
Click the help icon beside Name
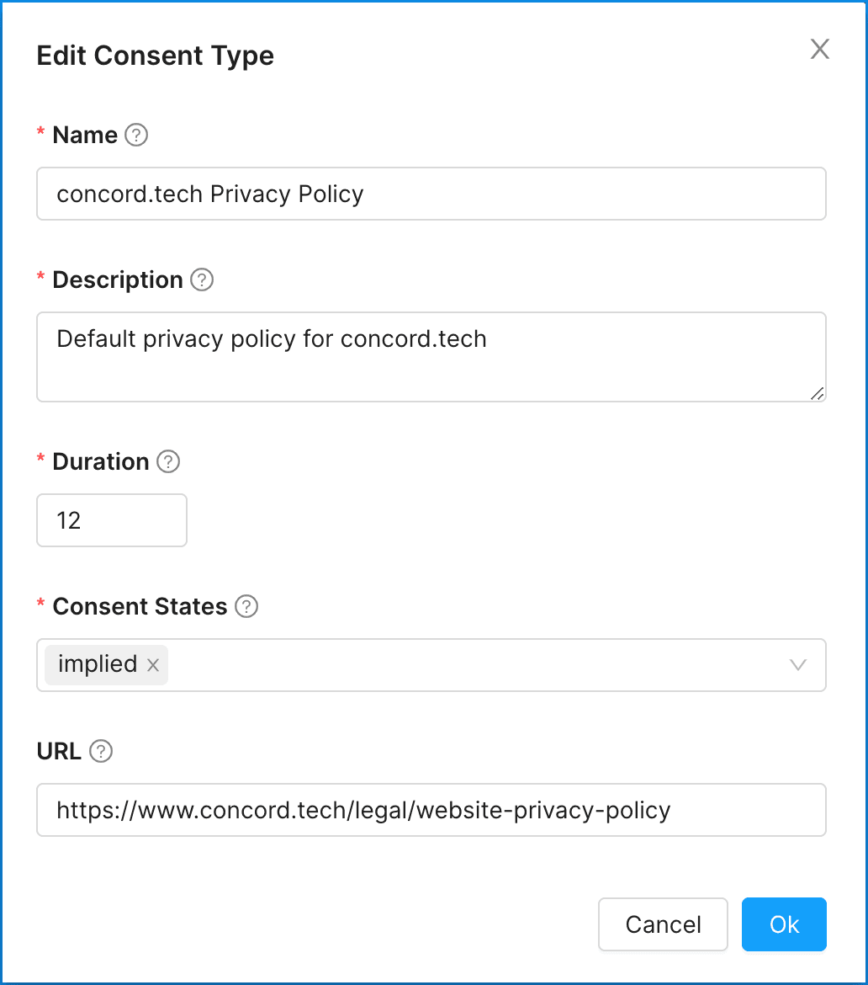tap(136, 136)
